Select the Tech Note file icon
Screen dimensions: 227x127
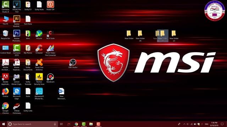28,19
